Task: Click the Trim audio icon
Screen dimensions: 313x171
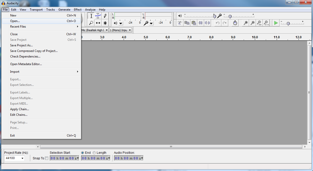Action: point(201,23)
